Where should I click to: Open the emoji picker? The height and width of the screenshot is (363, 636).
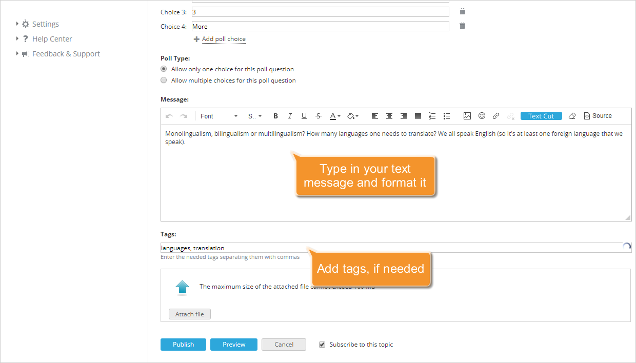pyautogui.click(x=482, y=116)
